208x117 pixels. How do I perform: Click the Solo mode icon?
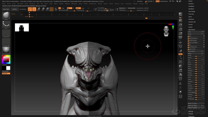click(x=180, y=92)
